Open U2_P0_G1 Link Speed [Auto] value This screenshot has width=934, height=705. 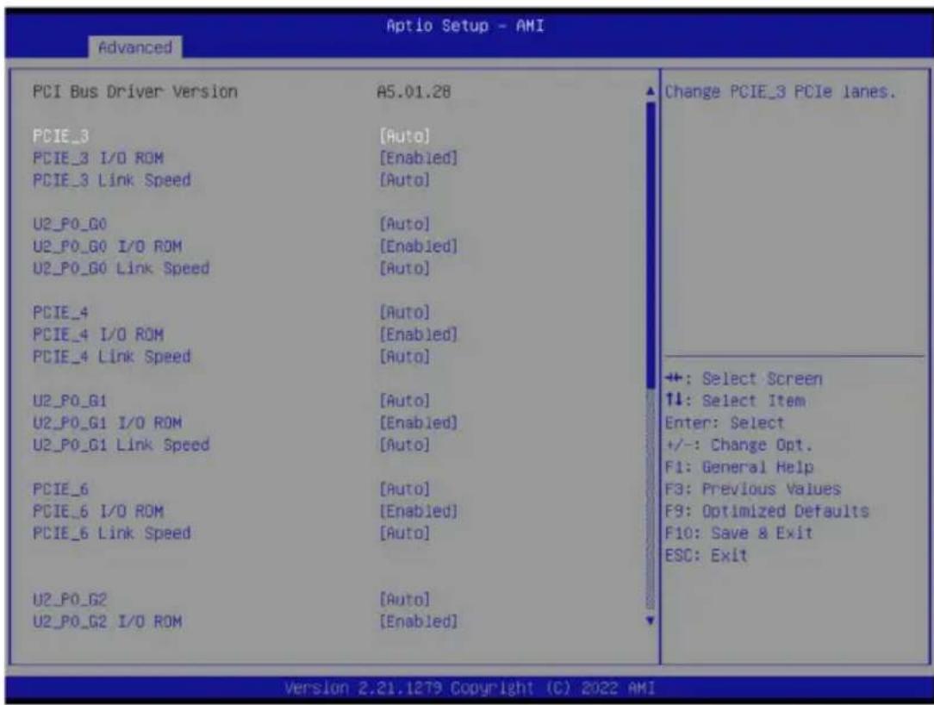tap(404, 446)
